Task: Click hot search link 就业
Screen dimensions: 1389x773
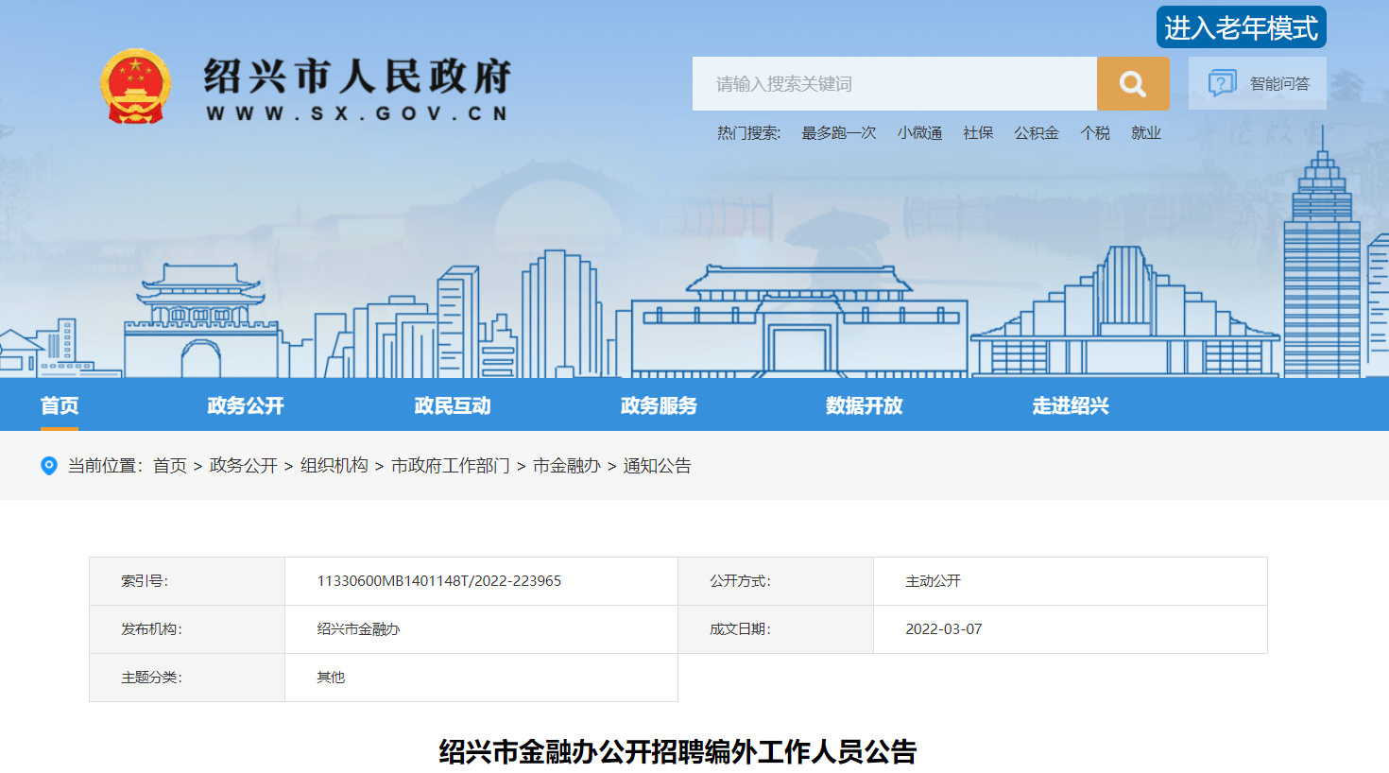Action: click(1146, 133)
